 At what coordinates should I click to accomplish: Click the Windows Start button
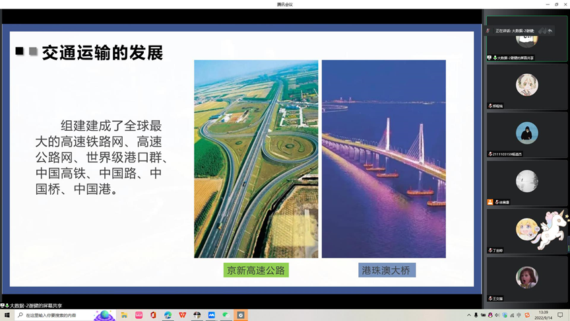7,316
